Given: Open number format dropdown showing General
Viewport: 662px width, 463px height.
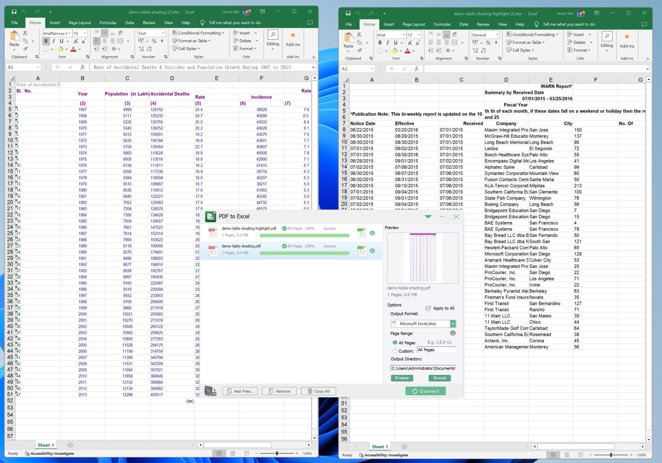Looking at the screenshot, I should tap(497, 35).
